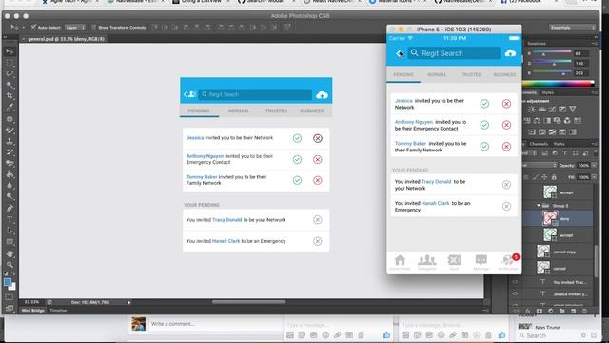This screenshot has height=343, width=609.
Task: Select the Move tool in Photoshop's toolbar
Action: pos(10,51)
